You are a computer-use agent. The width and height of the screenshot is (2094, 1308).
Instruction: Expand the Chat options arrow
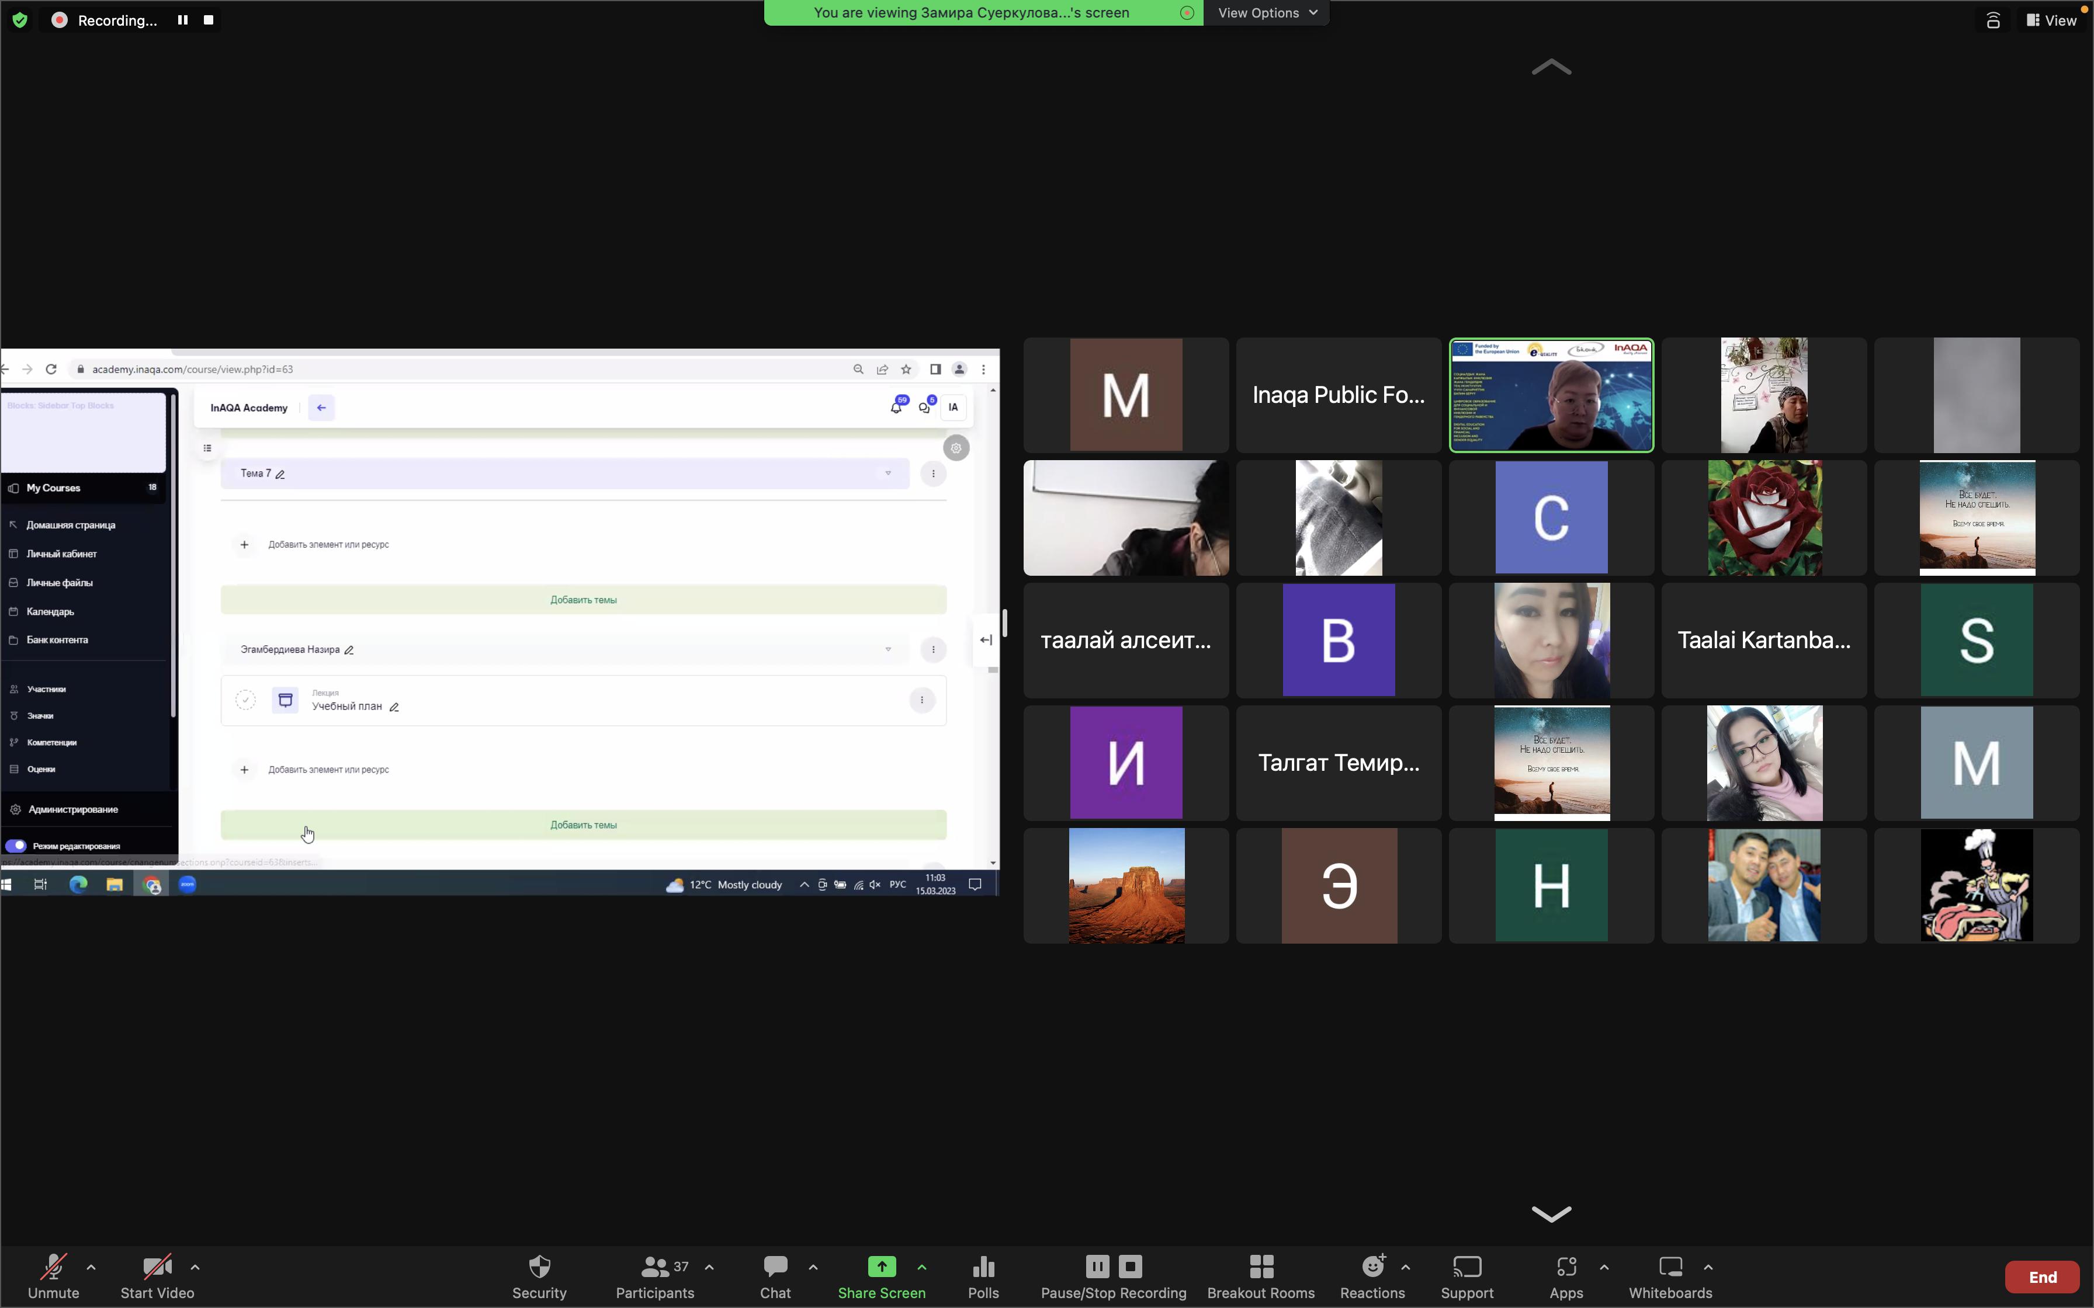click(x=813, y=1267)
